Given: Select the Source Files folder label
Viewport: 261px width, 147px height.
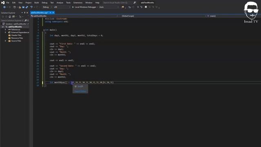Looking at the screenshot, I should 16,41.
